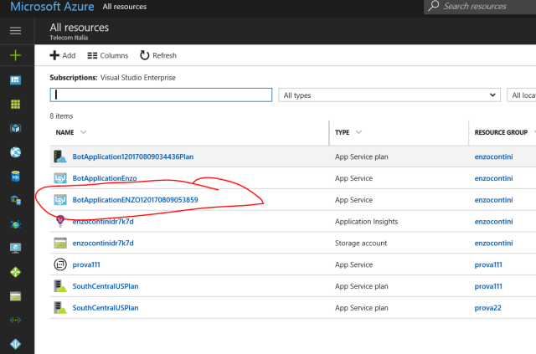The image size is (536, 354).
Task: Expand the All locations dropdown
Action: pos(521,95)
